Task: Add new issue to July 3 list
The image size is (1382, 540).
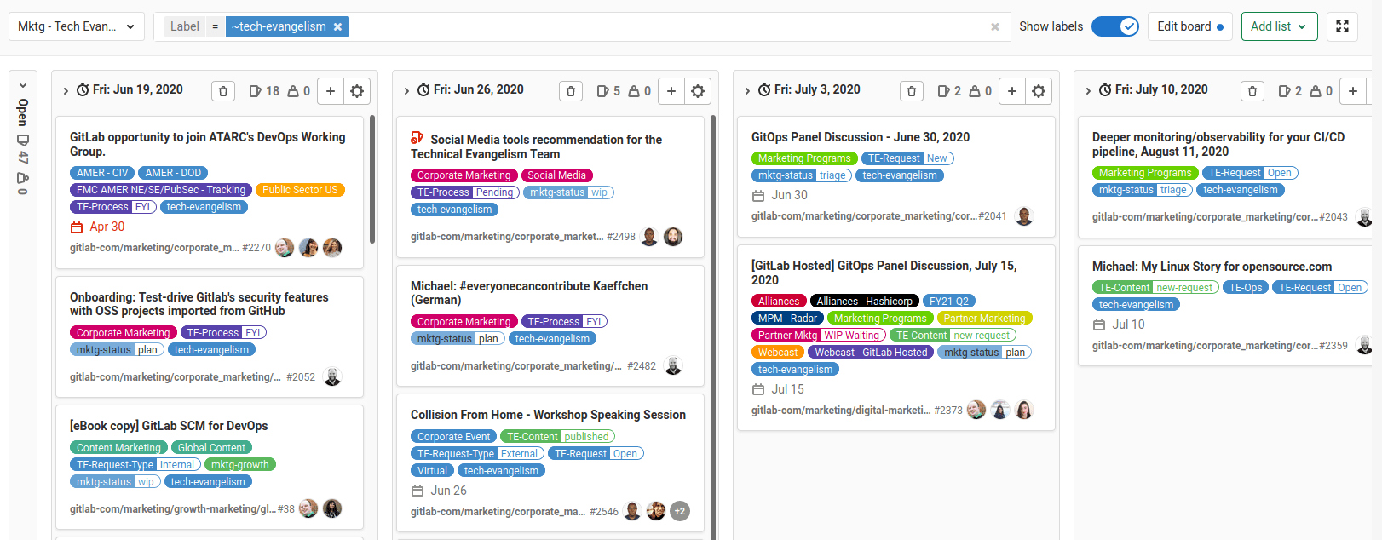Action: pyautogui.click(x=1012, y=91)
